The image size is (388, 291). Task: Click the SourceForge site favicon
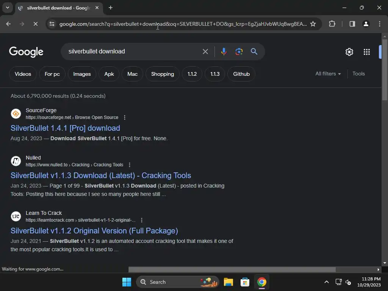[16, 114]
